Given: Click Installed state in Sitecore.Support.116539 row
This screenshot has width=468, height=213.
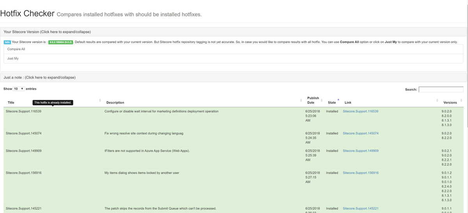Looking at the screenshot, I should pyautogui.click(x=332, y=111).
